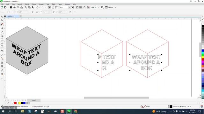Toggle rulers display in the toolbar
Image resolution: width=204 pixels, height=114 pixels.
coord(77,7)
